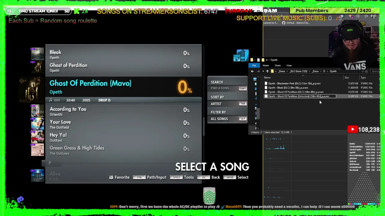Image resolution: width=385 pixels, height=216 pixels.
Task: Select Hey Ya! by OutKast
Action: coord(123,137)
